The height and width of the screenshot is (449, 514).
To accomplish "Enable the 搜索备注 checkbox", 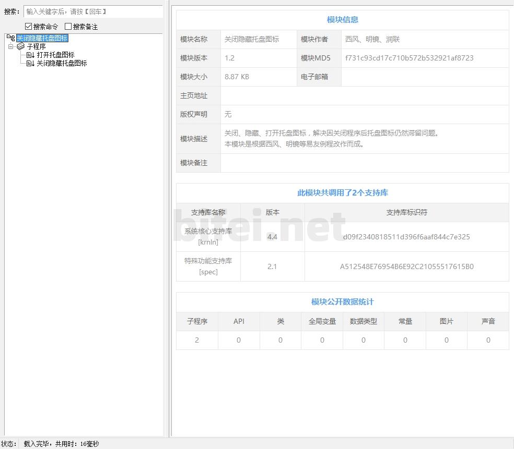I will (x=68, y=27).
